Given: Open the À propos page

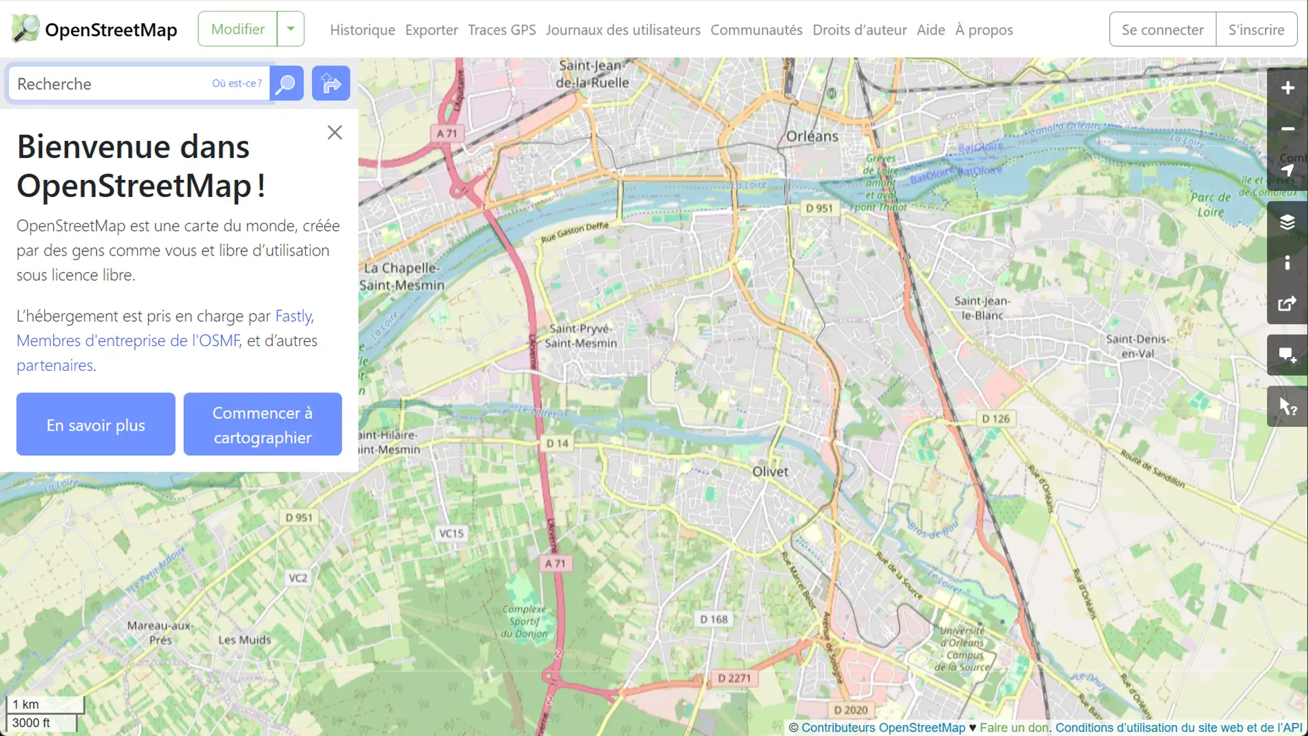Looking at the screenshot, I should (x=984, y=30).
